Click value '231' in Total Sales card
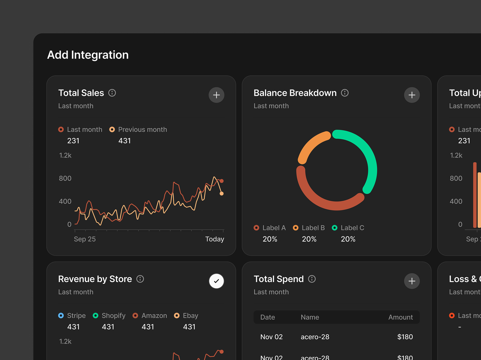Screen dimensions: 481x360 (x=73, y=141)
